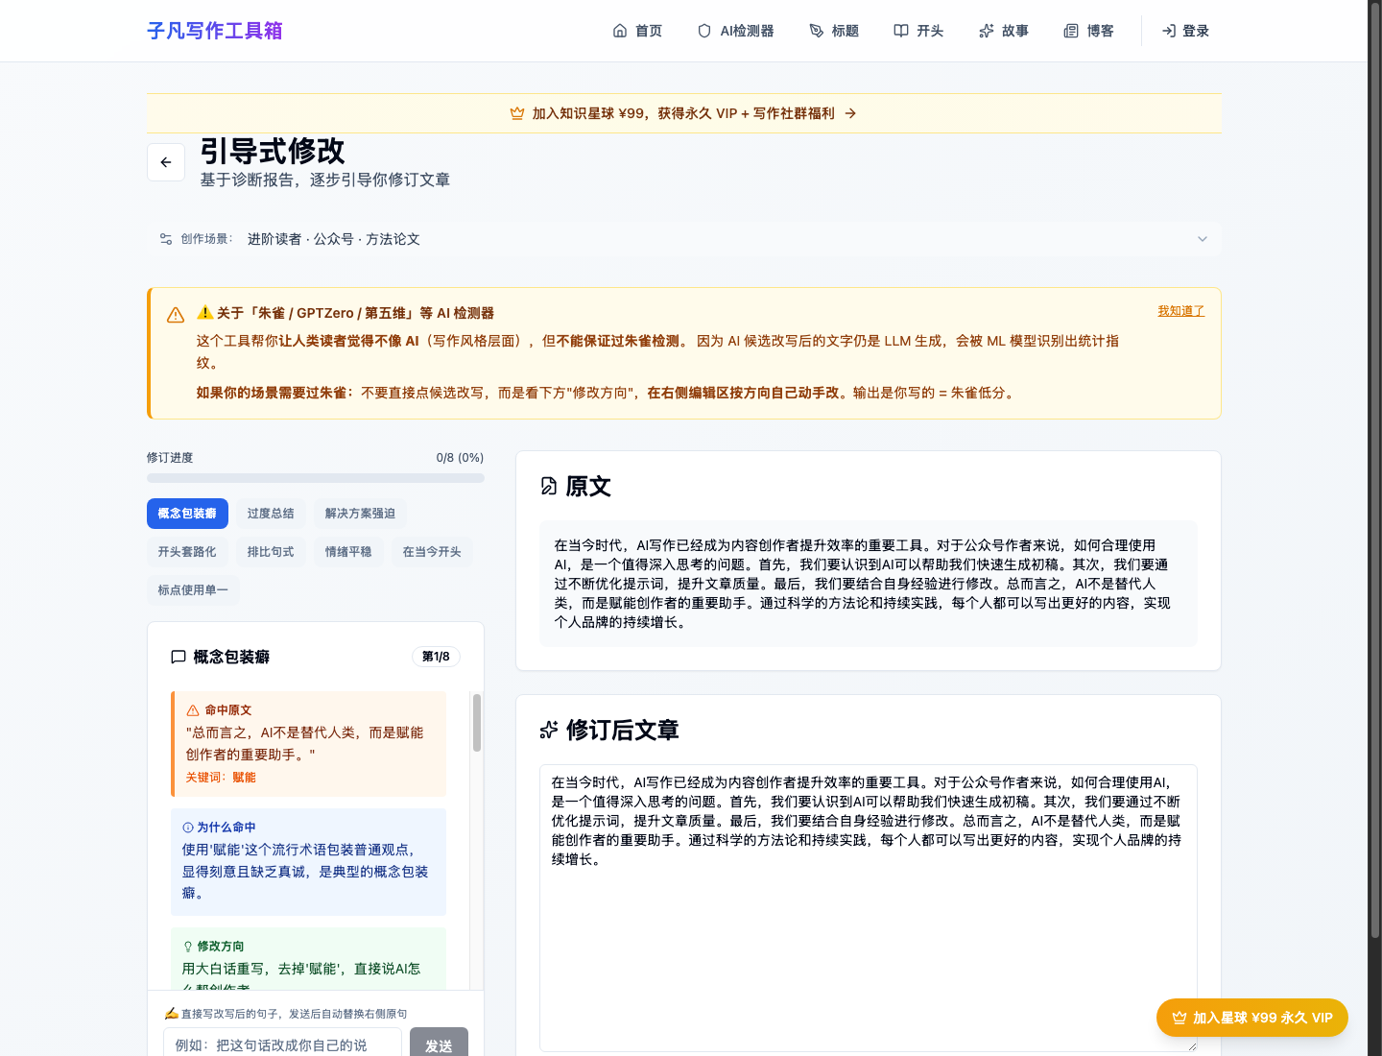Click the sparkle icon beside 故事
1382x1056 pixels.
(x=987, y=31)
